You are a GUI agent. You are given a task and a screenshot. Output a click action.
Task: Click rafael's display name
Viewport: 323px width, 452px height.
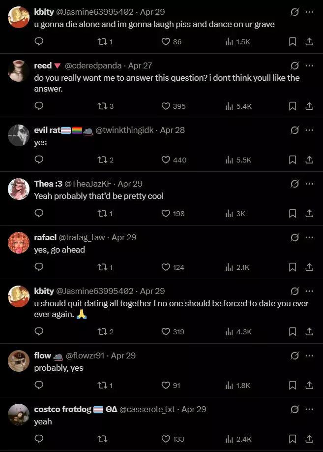(45, 237)
